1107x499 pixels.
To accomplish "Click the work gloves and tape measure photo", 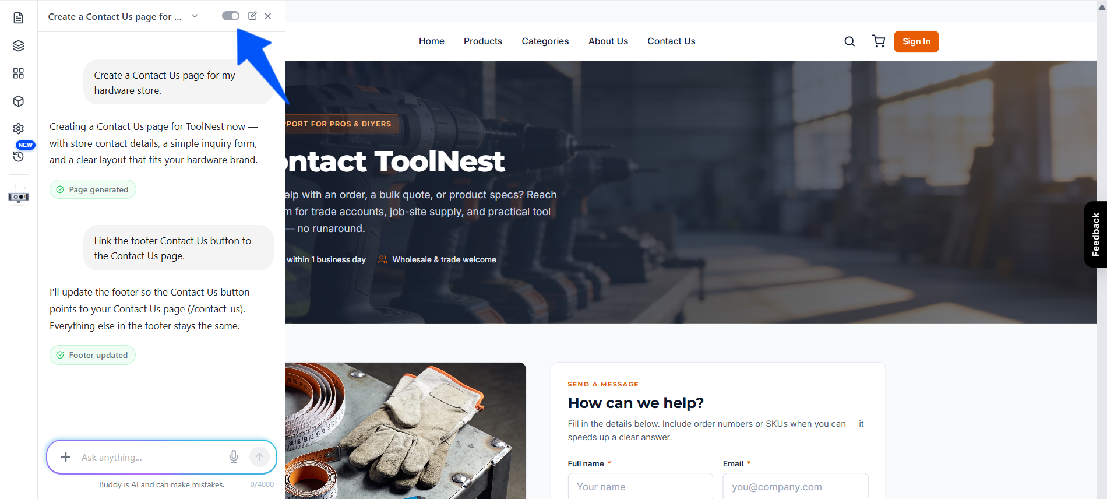I will pos(406,431).
